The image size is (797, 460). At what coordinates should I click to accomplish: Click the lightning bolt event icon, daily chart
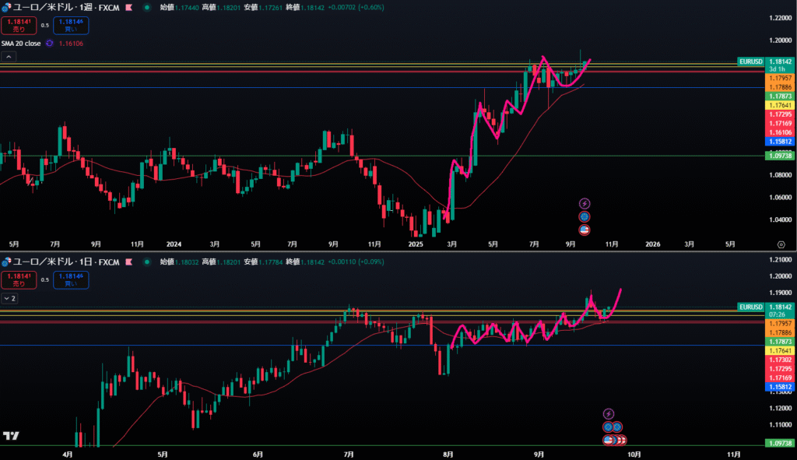(609, 413)
